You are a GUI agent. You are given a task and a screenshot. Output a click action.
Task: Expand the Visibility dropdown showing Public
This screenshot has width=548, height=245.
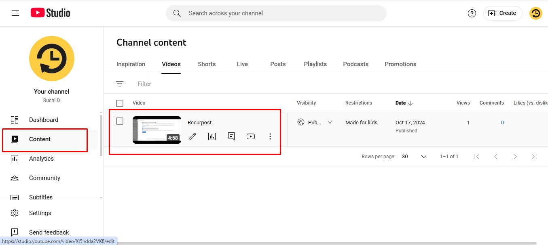pyautogui.click(x=330, y=122)
